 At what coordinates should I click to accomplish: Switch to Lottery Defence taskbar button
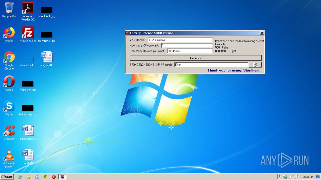(x=62, y=177)
